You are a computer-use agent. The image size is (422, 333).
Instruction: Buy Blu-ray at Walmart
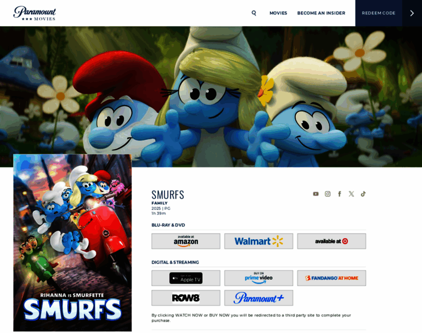click(x=259, y=241)
